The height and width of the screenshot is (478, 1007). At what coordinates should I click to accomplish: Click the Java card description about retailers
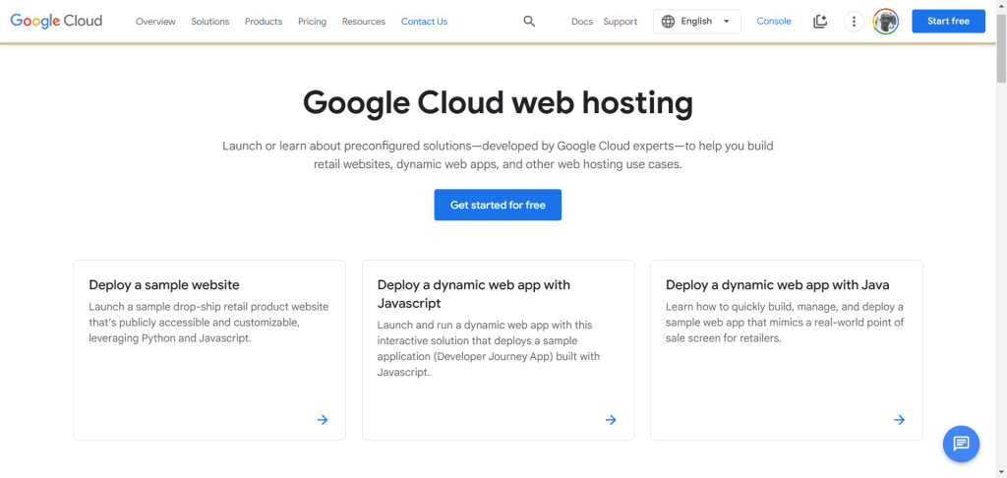[784, 323]
